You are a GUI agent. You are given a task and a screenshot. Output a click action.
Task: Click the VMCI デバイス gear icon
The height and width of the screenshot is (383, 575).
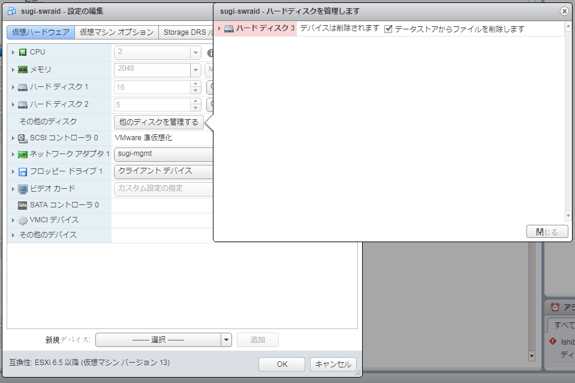[23, 221]
